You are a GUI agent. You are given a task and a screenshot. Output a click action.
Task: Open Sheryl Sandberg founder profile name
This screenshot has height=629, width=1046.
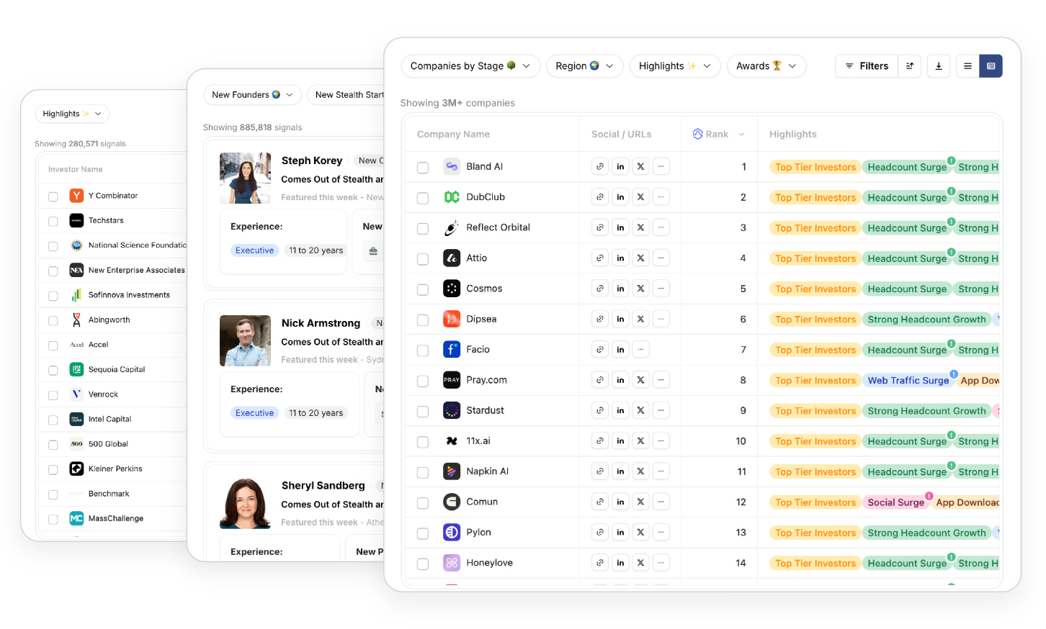[323, 486]
